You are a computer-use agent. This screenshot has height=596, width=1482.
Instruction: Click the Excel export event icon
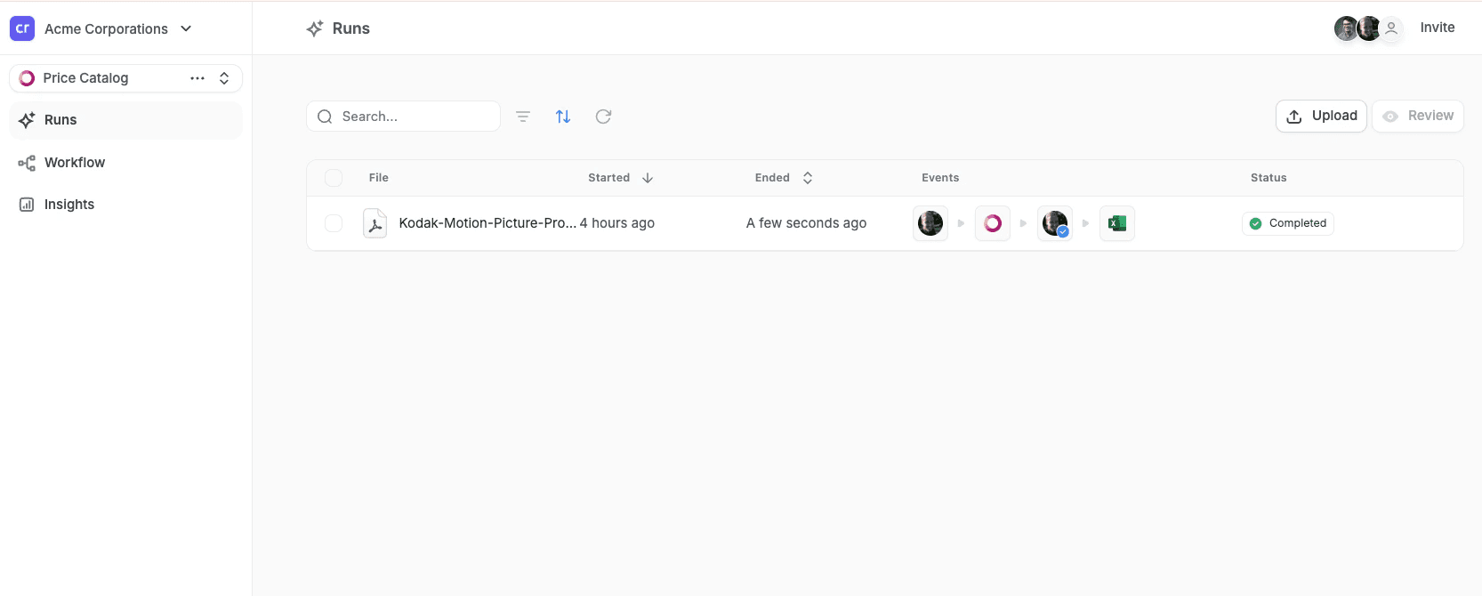pyautogui.click(x=1117, y=223)
